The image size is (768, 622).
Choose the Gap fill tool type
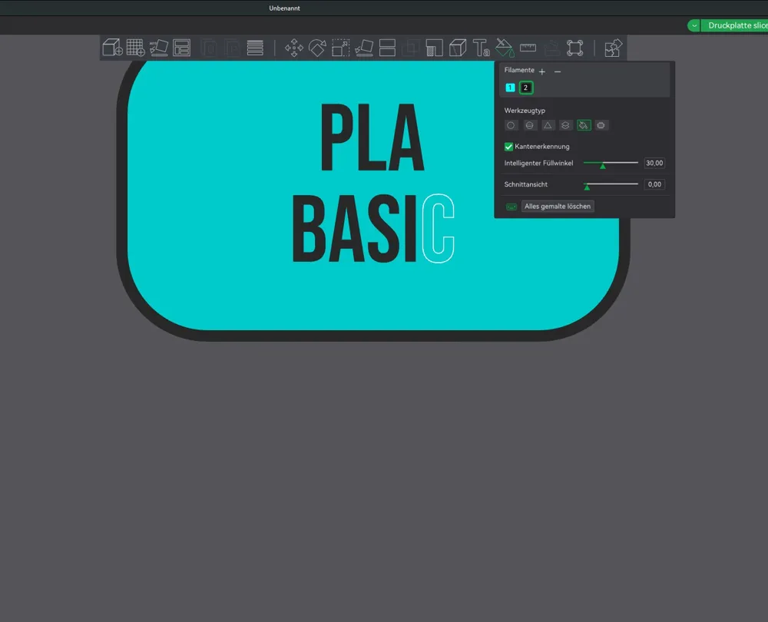(x=601, y=125)
